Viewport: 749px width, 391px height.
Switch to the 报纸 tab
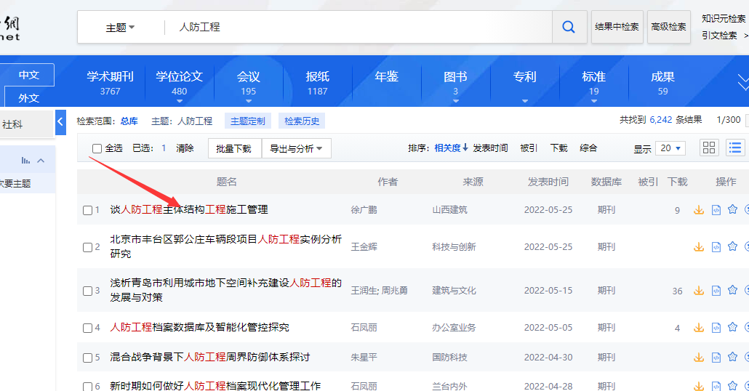coord(317,82)
